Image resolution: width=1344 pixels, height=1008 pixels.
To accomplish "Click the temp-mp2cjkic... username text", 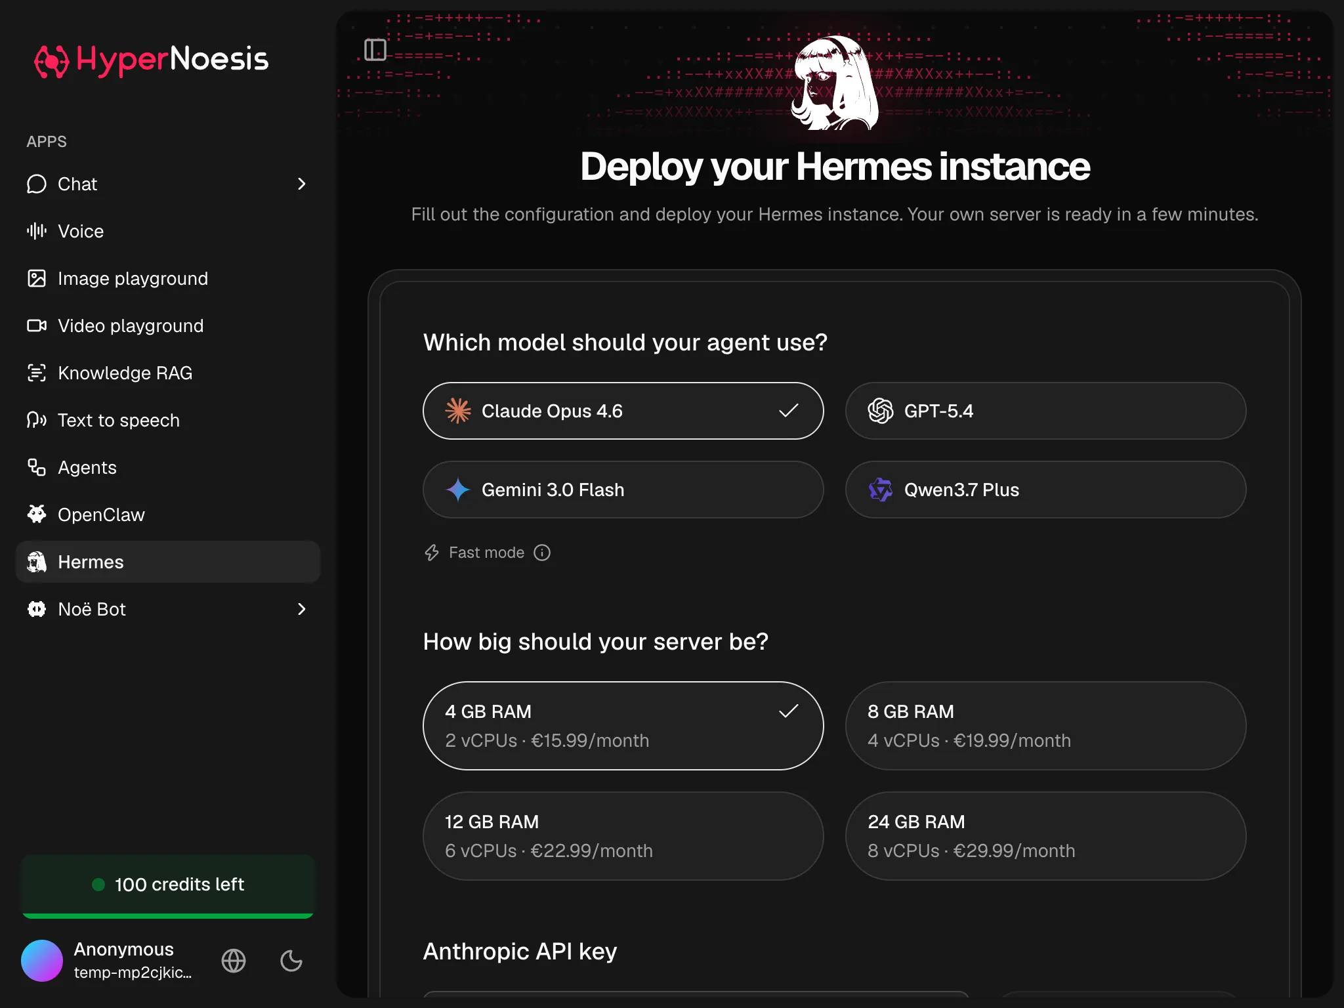I will click(133, 973).
